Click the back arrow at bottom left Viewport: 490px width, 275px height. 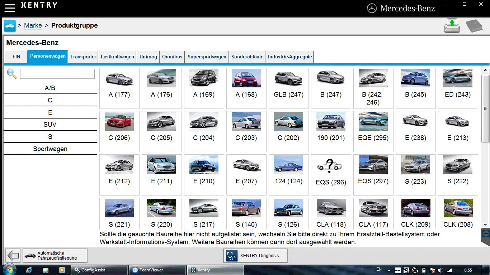coord(13,255)
